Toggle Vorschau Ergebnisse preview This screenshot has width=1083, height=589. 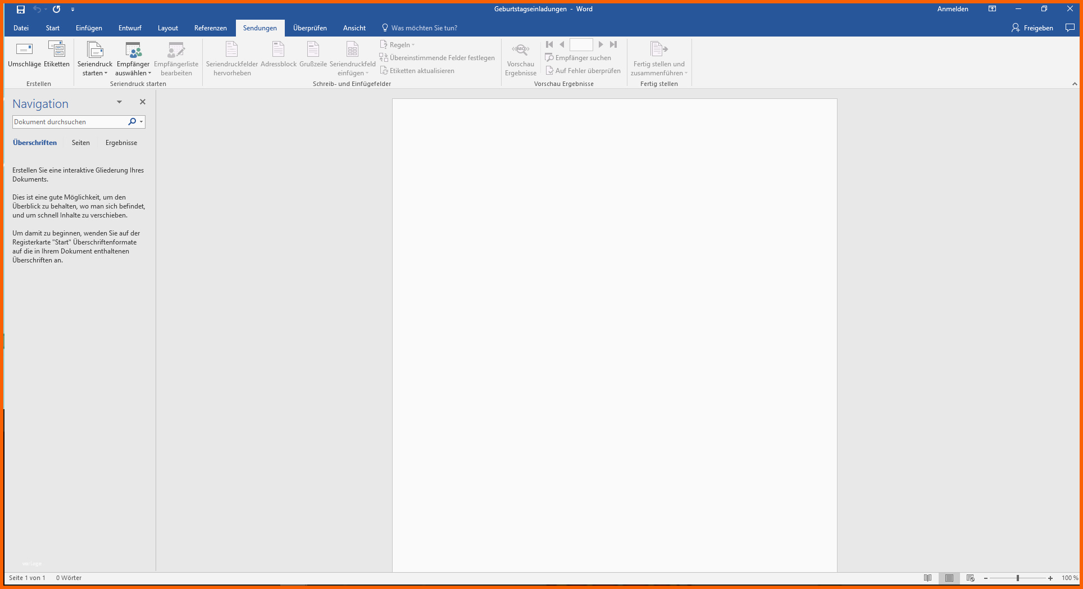click(521, 59)
